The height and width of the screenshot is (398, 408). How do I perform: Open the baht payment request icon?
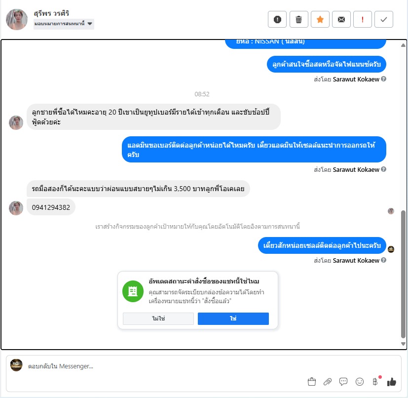tap(375, 382)
